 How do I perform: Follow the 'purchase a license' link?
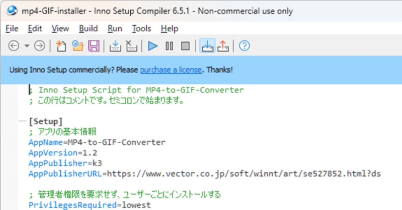(x=171, y=70)
